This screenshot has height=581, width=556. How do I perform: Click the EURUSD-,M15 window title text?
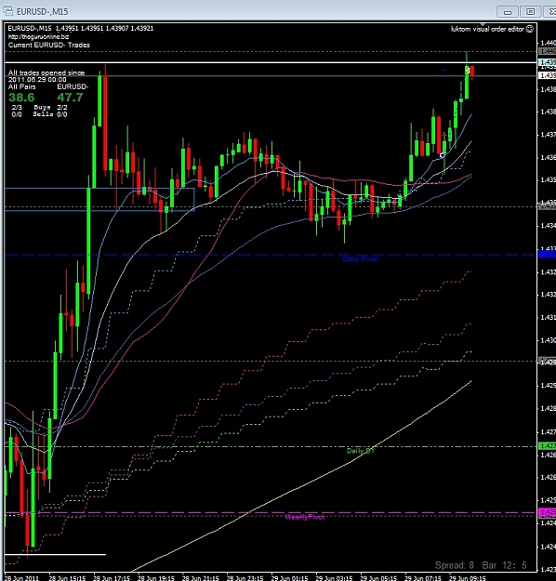pyautogui.click(x=42, y=11)
